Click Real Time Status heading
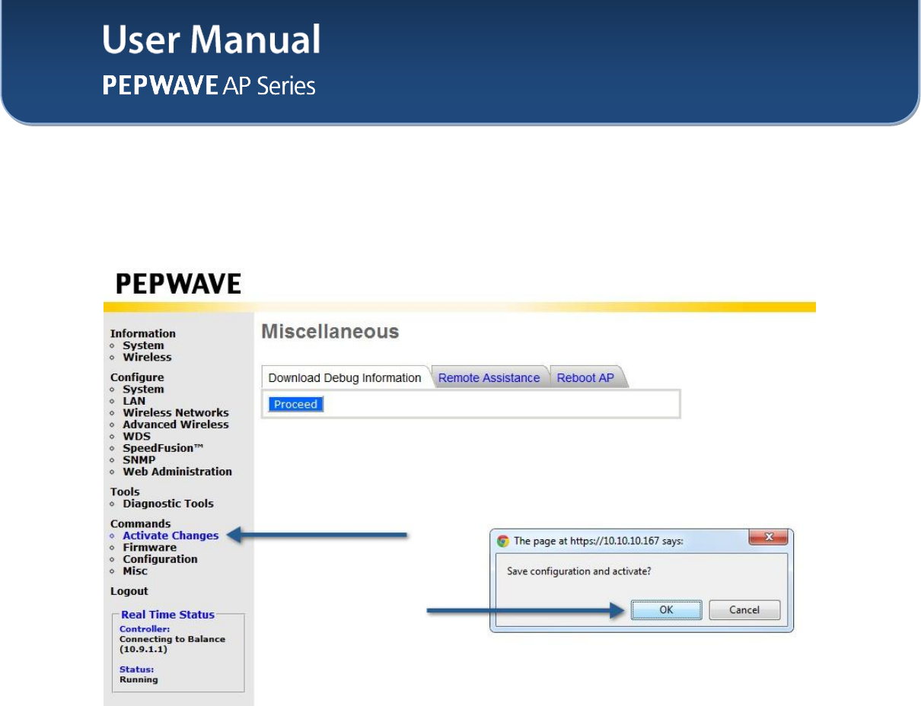 pos(168,615)
